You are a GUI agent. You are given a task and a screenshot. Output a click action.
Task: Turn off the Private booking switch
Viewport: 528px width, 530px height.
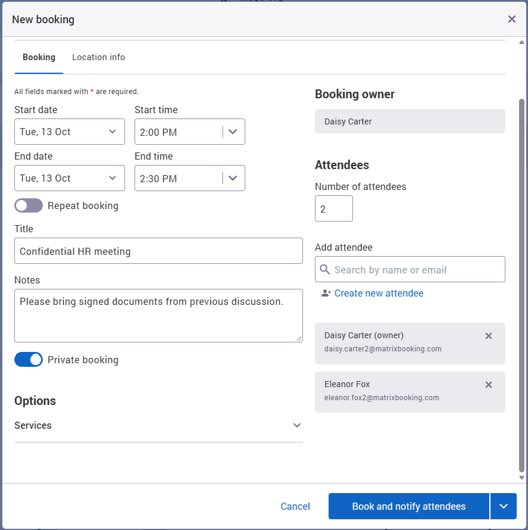tap(29, 360)
